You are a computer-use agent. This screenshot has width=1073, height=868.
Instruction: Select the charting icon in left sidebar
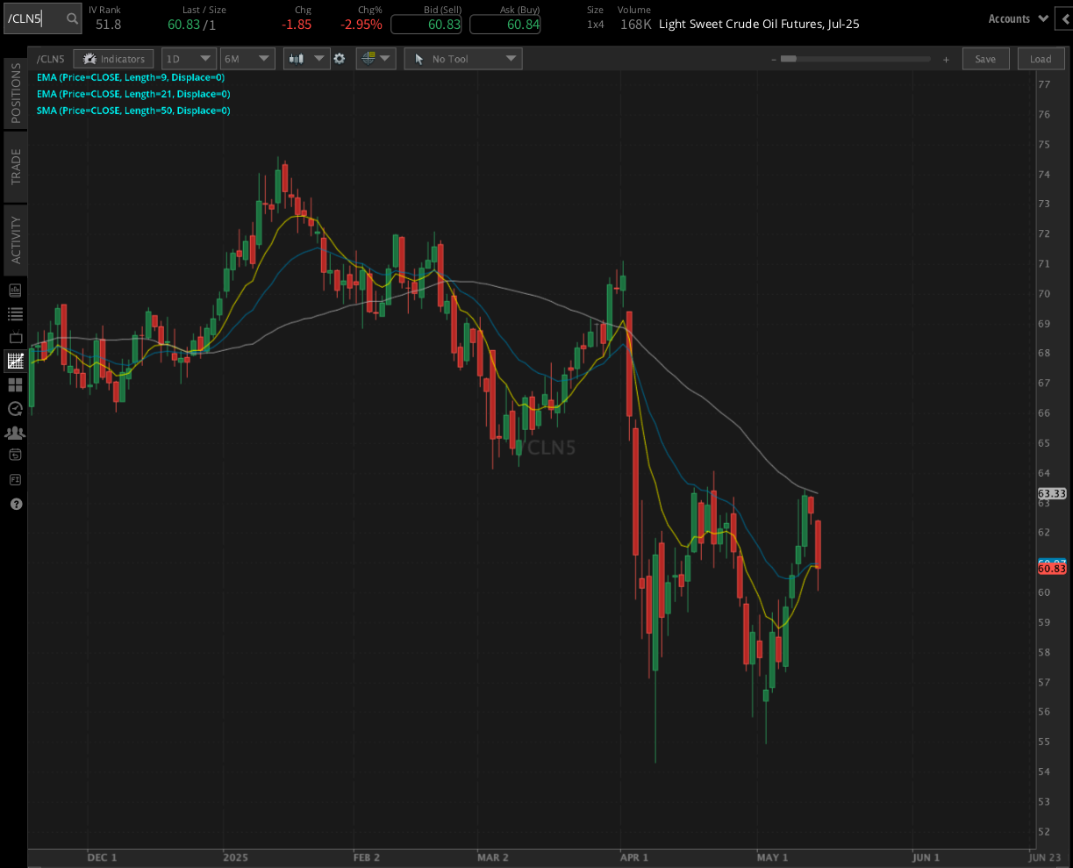click(14, 361)
